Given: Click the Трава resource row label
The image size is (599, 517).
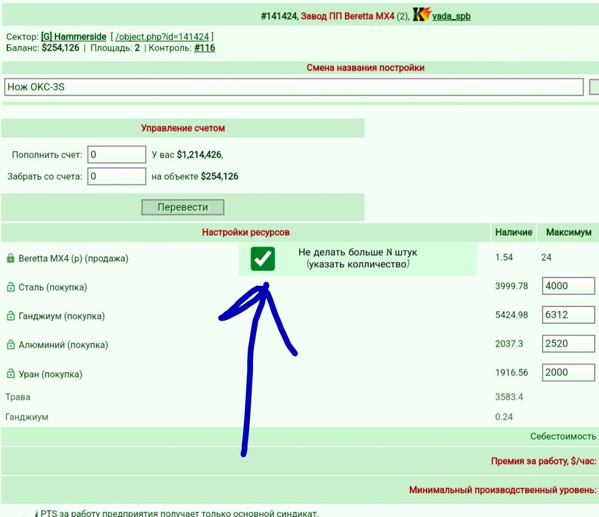Looking at the screenshot, I should (18, 397).
